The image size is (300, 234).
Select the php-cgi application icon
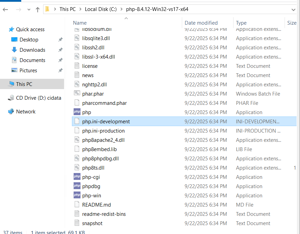click(x=77, y=176)
